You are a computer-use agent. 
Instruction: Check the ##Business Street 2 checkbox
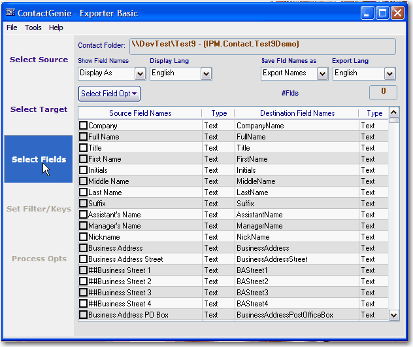pos(84,281)
